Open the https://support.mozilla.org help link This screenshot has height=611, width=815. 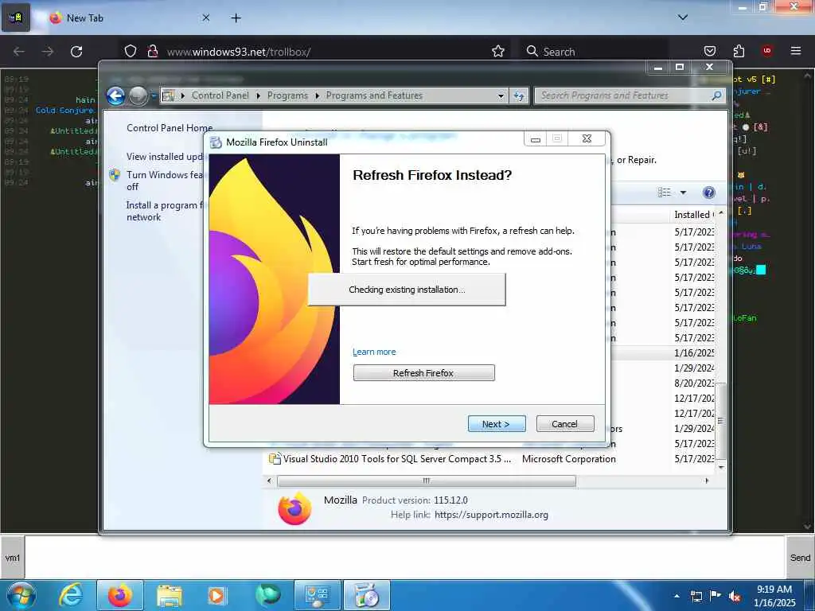coord(491,515)
